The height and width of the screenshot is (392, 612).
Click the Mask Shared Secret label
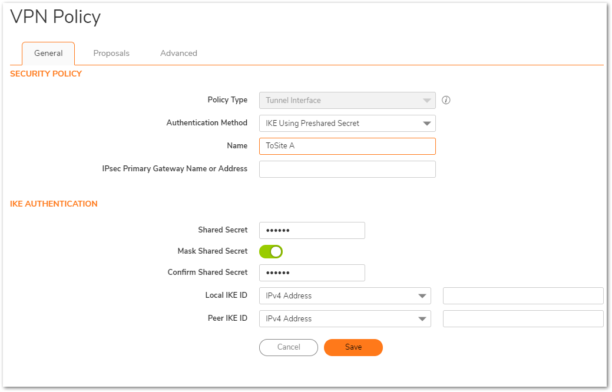[212, 251]
